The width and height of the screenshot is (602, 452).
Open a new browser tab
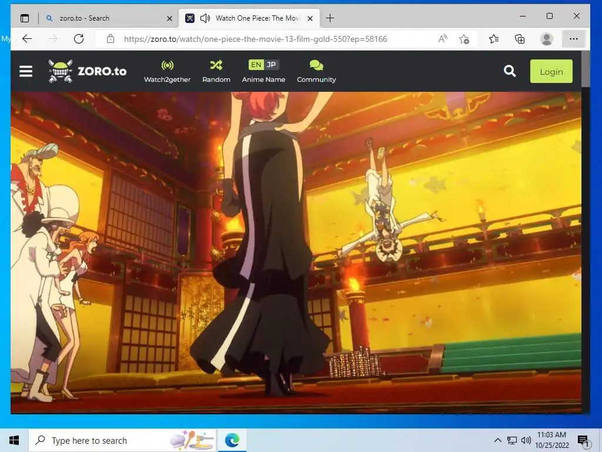[330, 18]
